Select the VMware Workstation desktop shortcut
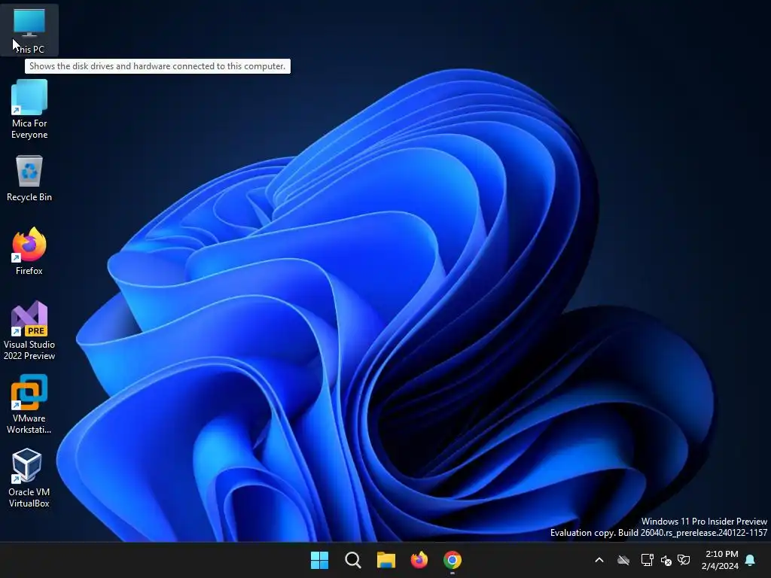 click(29, 404)
